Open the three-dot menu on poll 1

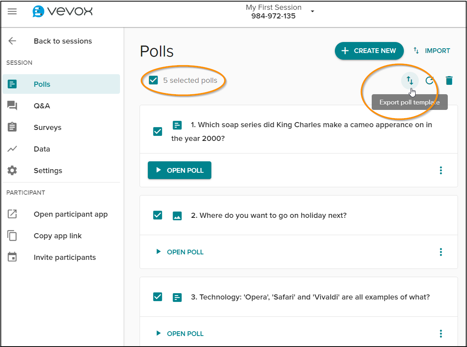[441, 170]
